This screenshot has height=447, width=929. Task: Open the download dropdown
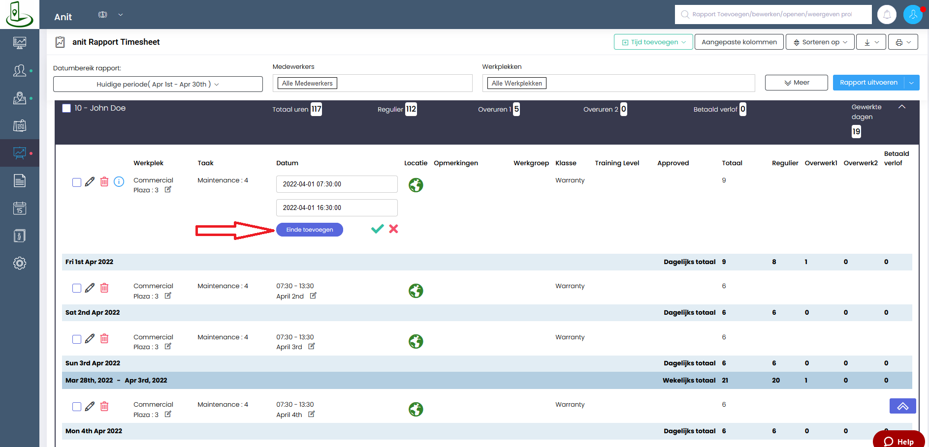coord(871,42)
